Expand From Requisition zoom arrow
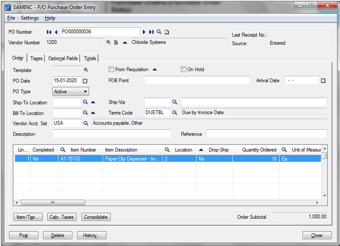Viewport: 340px width, 246px height. [x=155, y=70]
